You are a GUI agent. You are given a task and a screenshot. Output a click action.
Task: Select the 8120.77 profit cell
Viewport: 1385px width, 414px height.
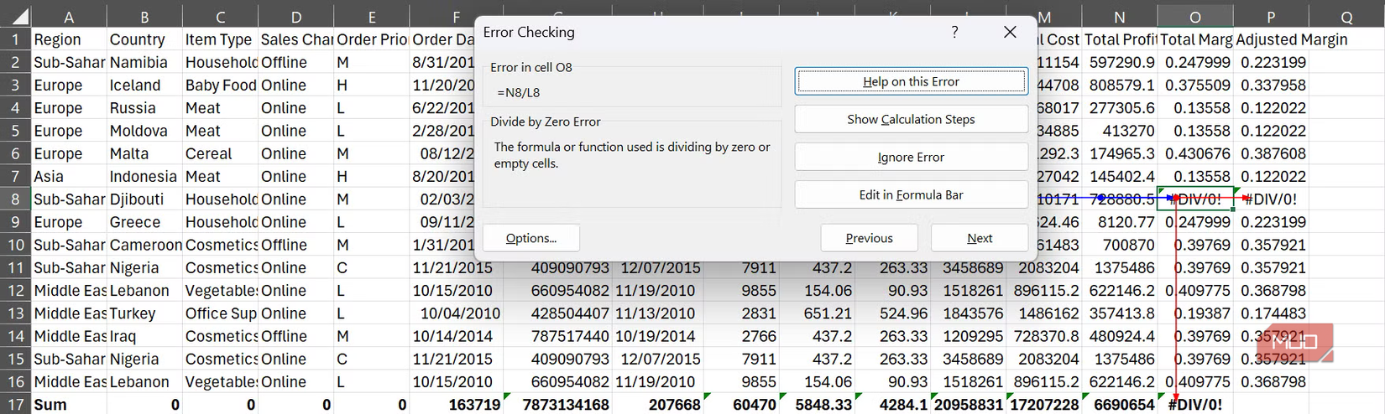coord(1119,222)
